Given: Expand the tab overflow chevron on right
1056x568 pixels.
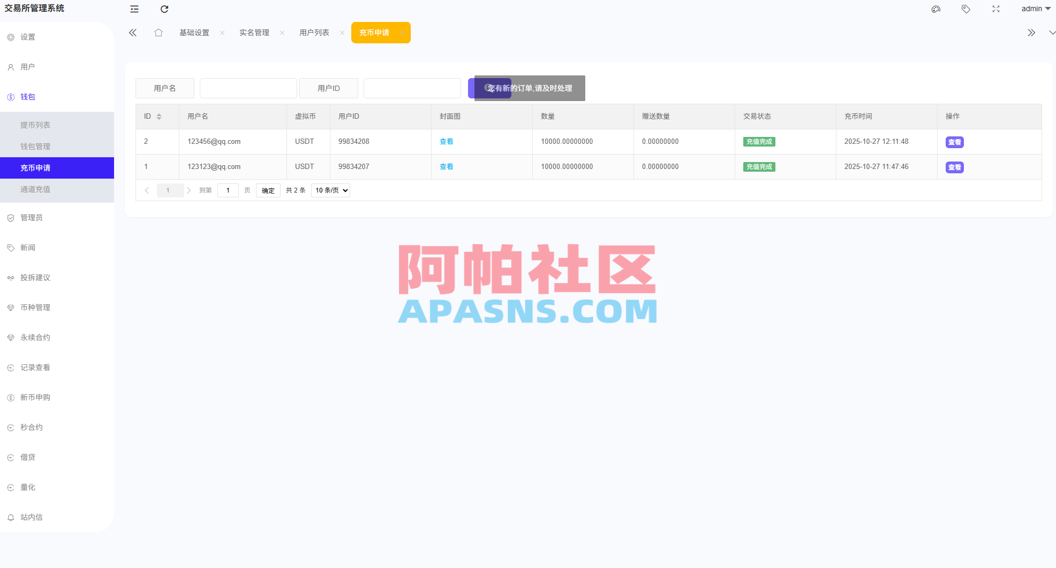Looking at the screenshot, I should coord(1032,32).
